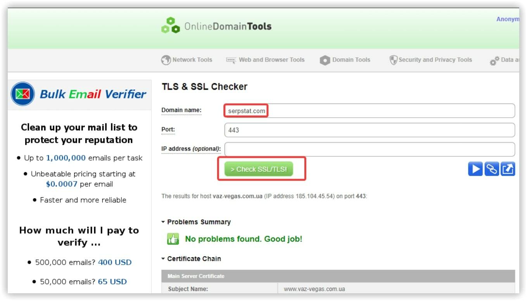Click the Security and Privacy shield icon
Viewport: 527px width, 301px height.
(393, 60)
